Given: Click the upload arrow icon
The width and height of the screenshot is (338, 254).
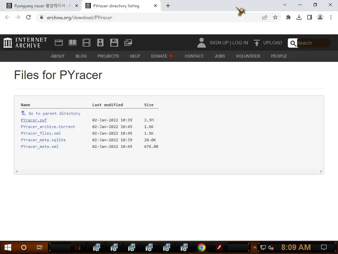Looking at the screenshot, I should point(256,43).
